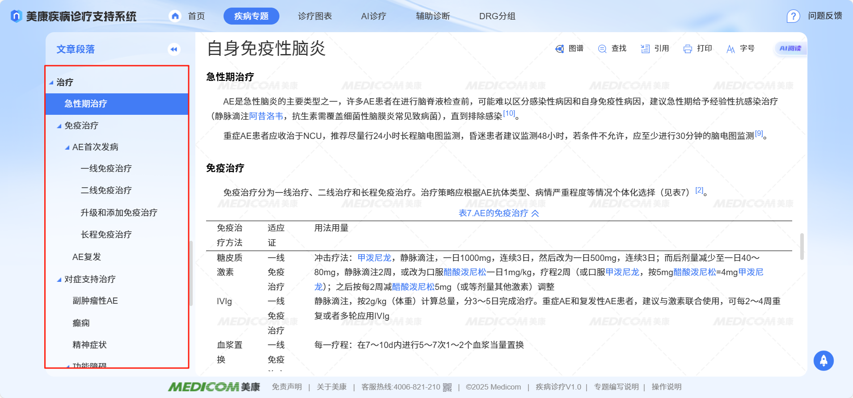
Task: Click the 打印 printer icon
Action: [688, 49]
